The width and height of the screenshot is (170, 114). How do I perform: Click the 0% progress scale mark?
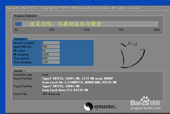16,30
